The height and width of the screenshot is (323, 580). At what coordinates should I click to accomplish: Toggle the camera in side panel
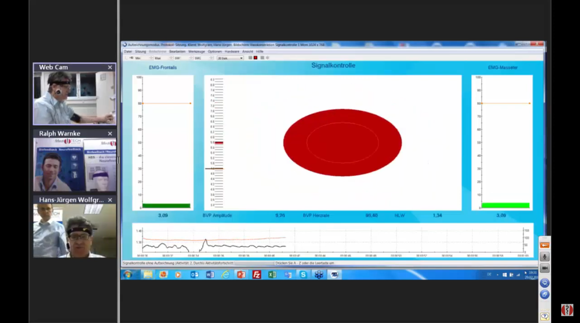click(x=544, y=268)
